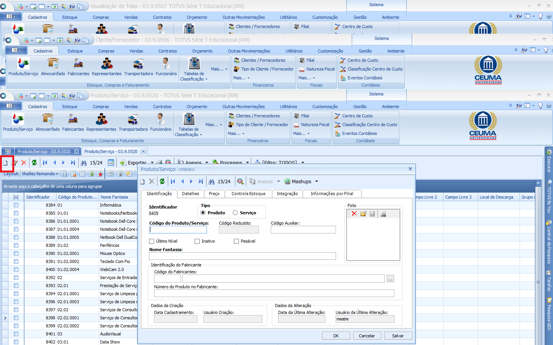
Task: Check the Inativo checkbox
Action: (197, 241)
